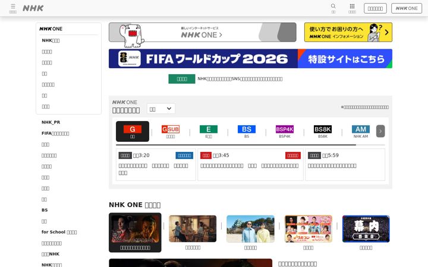This screenshot has width=428, height=267.
Task: Open BS in the sidebar
Action: coord(45,210)
